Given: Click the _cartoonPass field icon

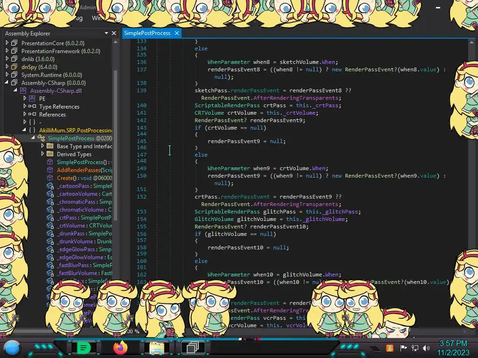Looking at the screenshot, I should point(50,186).
